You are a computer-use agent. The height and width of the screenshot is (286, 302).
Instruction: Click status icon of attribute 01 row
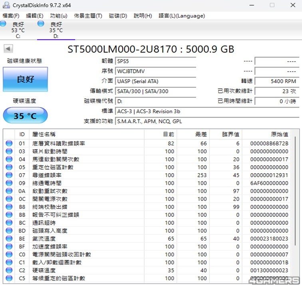[x=9, y=144]
